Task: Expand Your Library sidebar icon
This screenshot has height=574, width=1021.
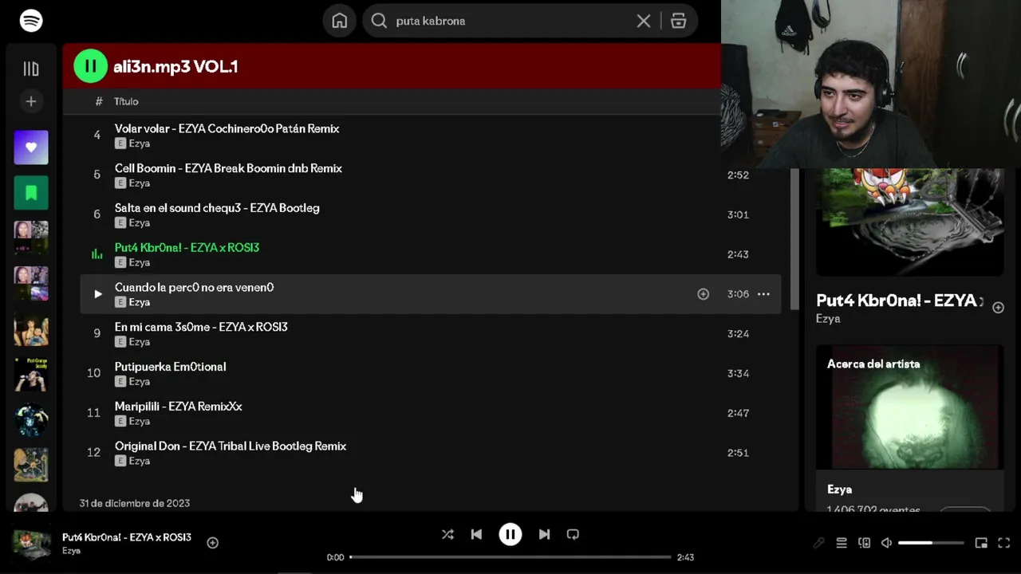Action: click(31, 69)
